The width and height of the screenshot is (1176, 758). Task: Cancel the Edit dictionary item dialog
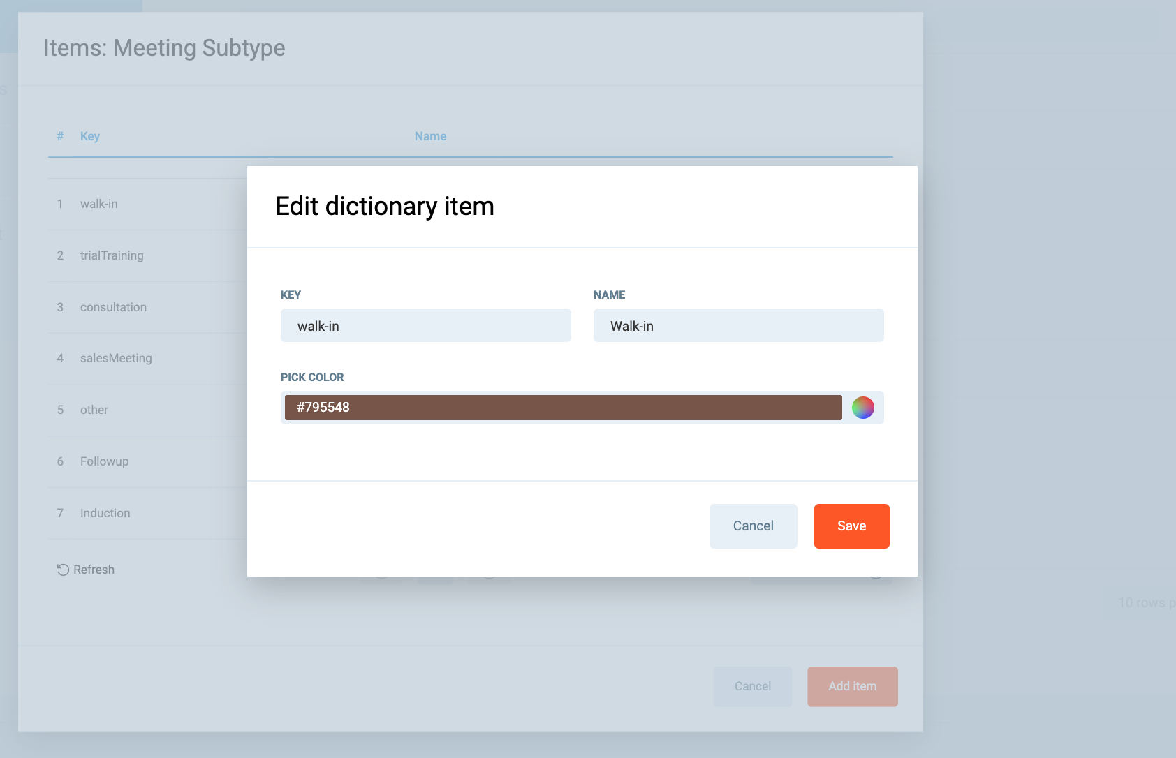[753, 526]
